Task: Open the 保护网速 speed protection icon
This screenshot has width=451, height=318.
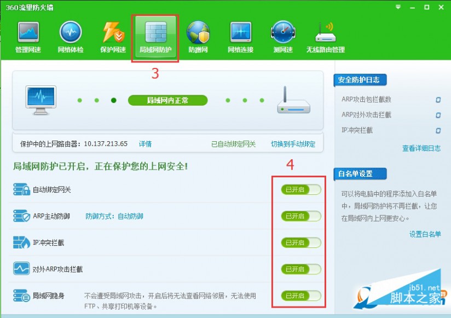Action: [113, 37]
